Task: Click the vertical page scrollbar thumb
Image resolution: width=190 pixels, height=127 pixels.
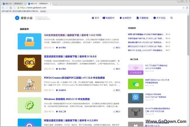Action: pyautogui.click(x=188, y=35)
